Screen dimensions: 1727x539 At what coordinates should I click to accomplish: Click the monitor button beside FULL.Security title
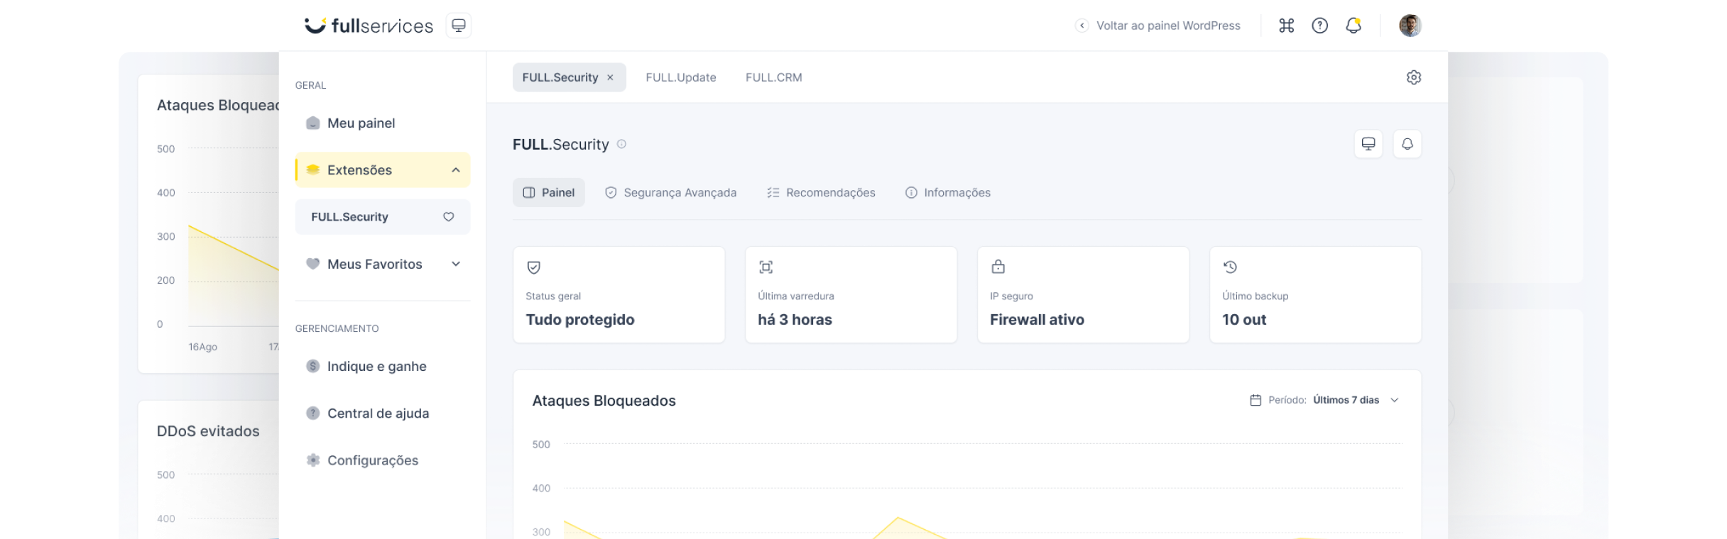coord(1368,144)
